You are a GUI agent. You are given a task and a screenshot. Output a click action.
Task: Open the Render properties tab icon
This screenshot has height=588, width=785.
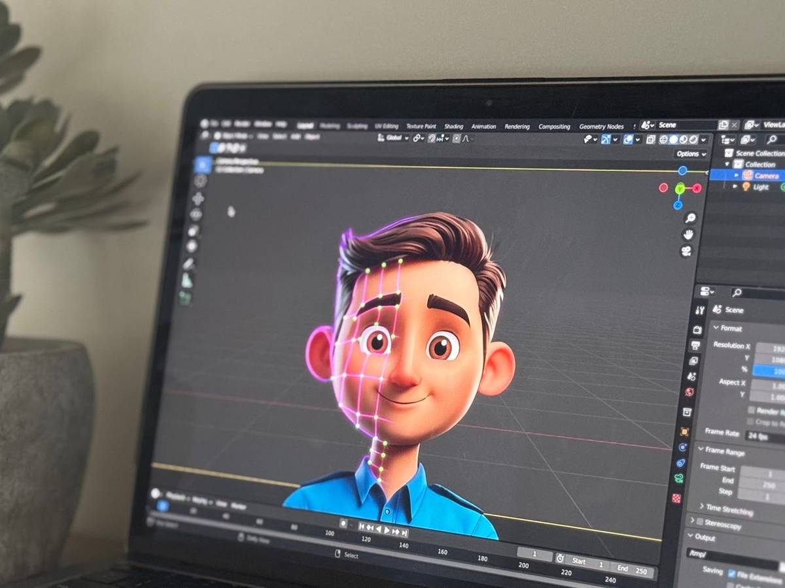tap(697, 329)
